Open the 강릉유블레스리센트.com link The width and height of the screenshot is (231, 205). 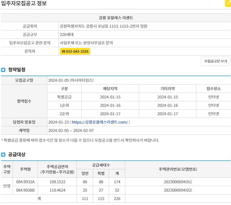point(100,122)
